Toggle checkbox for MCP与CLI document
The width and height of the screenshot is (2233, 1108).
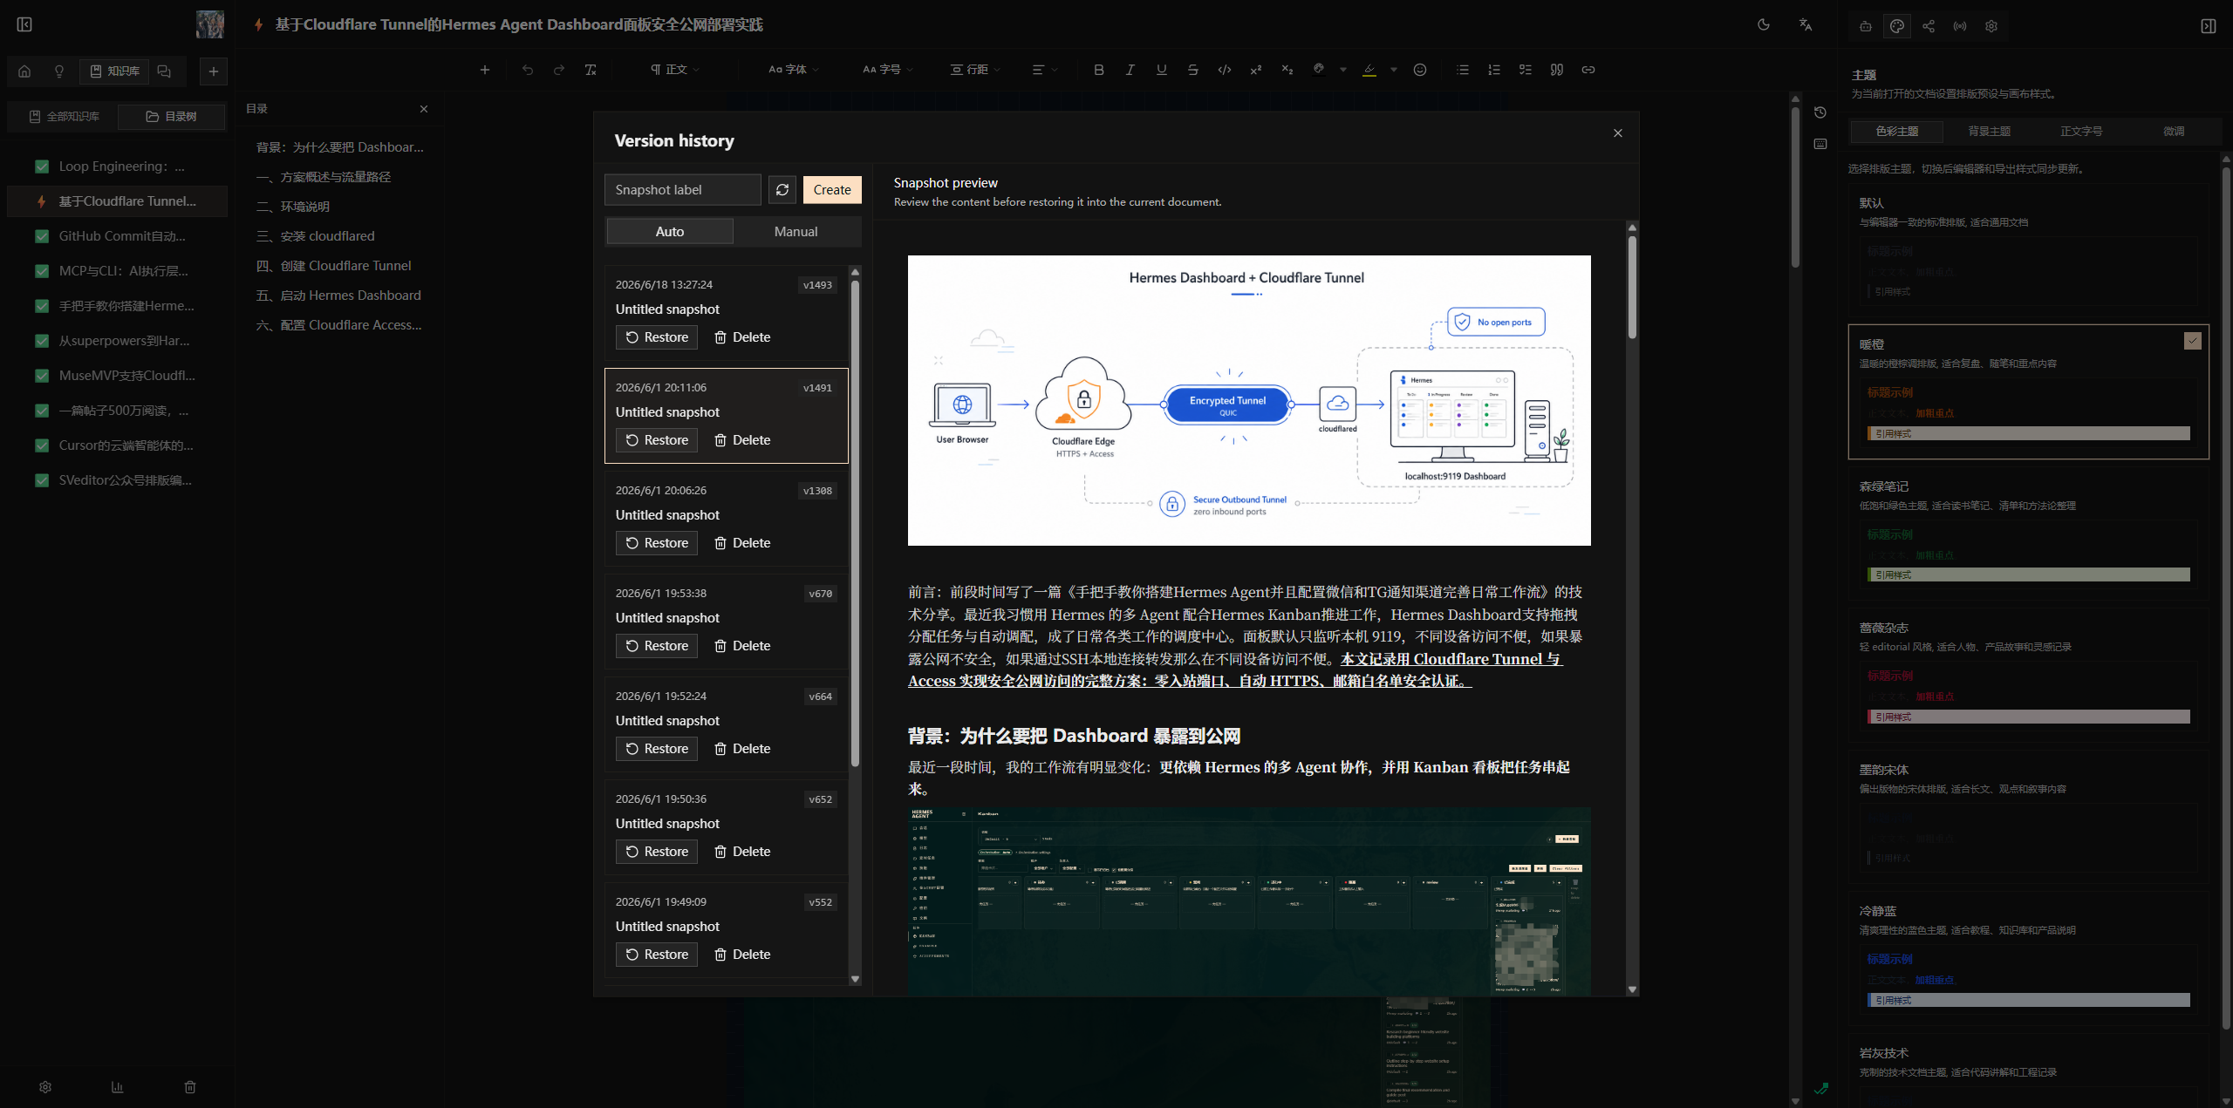point(42,271)
